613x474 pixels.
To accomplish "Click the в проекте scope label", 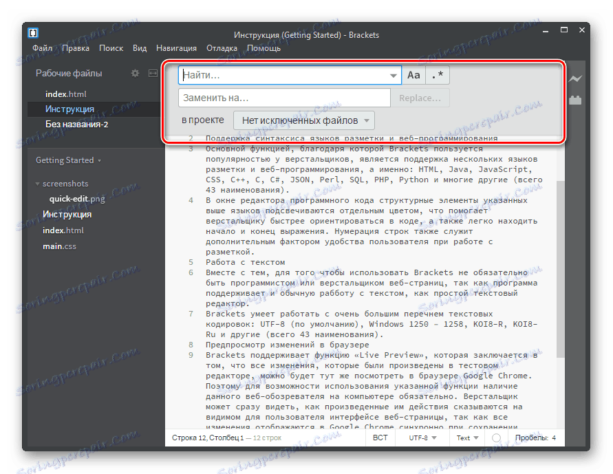I will click(x=202, y=120).
